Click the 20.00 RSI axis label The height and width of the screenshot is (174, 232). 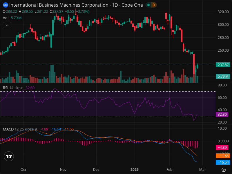click(x=222, y=122)
